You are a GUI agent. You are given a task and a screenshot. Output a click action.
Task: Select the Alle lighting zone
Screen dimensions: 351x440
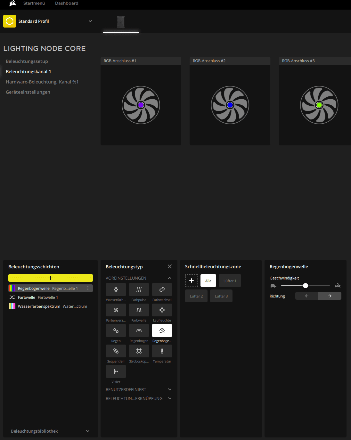click(x=208, y=281)
